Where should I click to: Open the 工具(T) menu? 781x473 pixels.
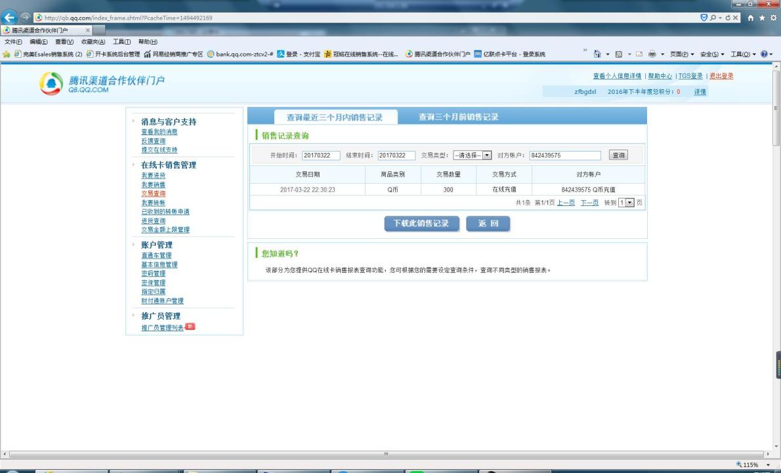coord(121,42)
